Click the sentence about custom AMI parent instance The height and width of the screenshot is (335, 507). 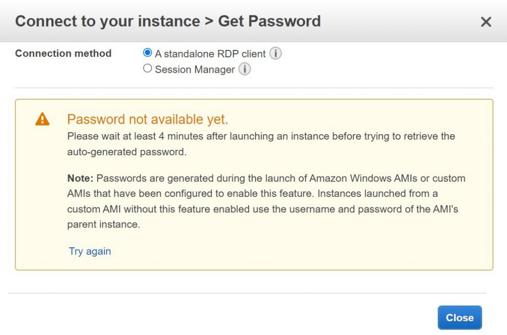(x=262, y=209)
